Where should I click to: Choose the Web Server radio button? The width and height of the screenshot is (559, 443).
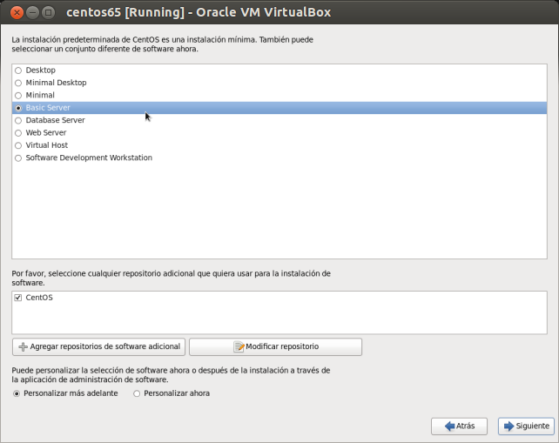pyautogui.click(x=18, y=133)
